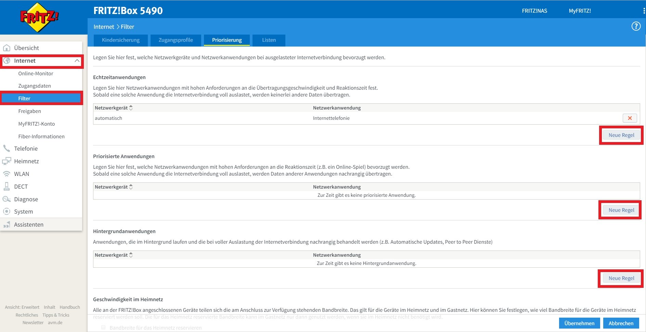
Task: Open Freigaben in the sidebar
Action: tap(30, 111)
